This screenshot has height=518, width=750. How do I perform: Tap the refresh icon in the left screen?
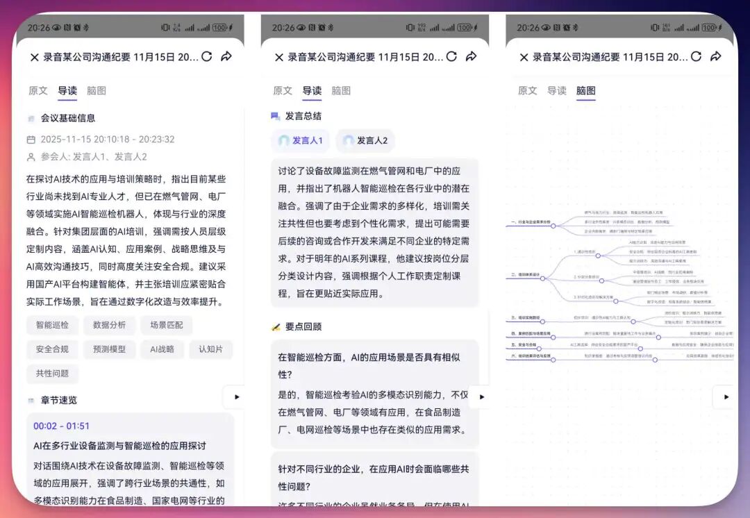tap(207, 56)
